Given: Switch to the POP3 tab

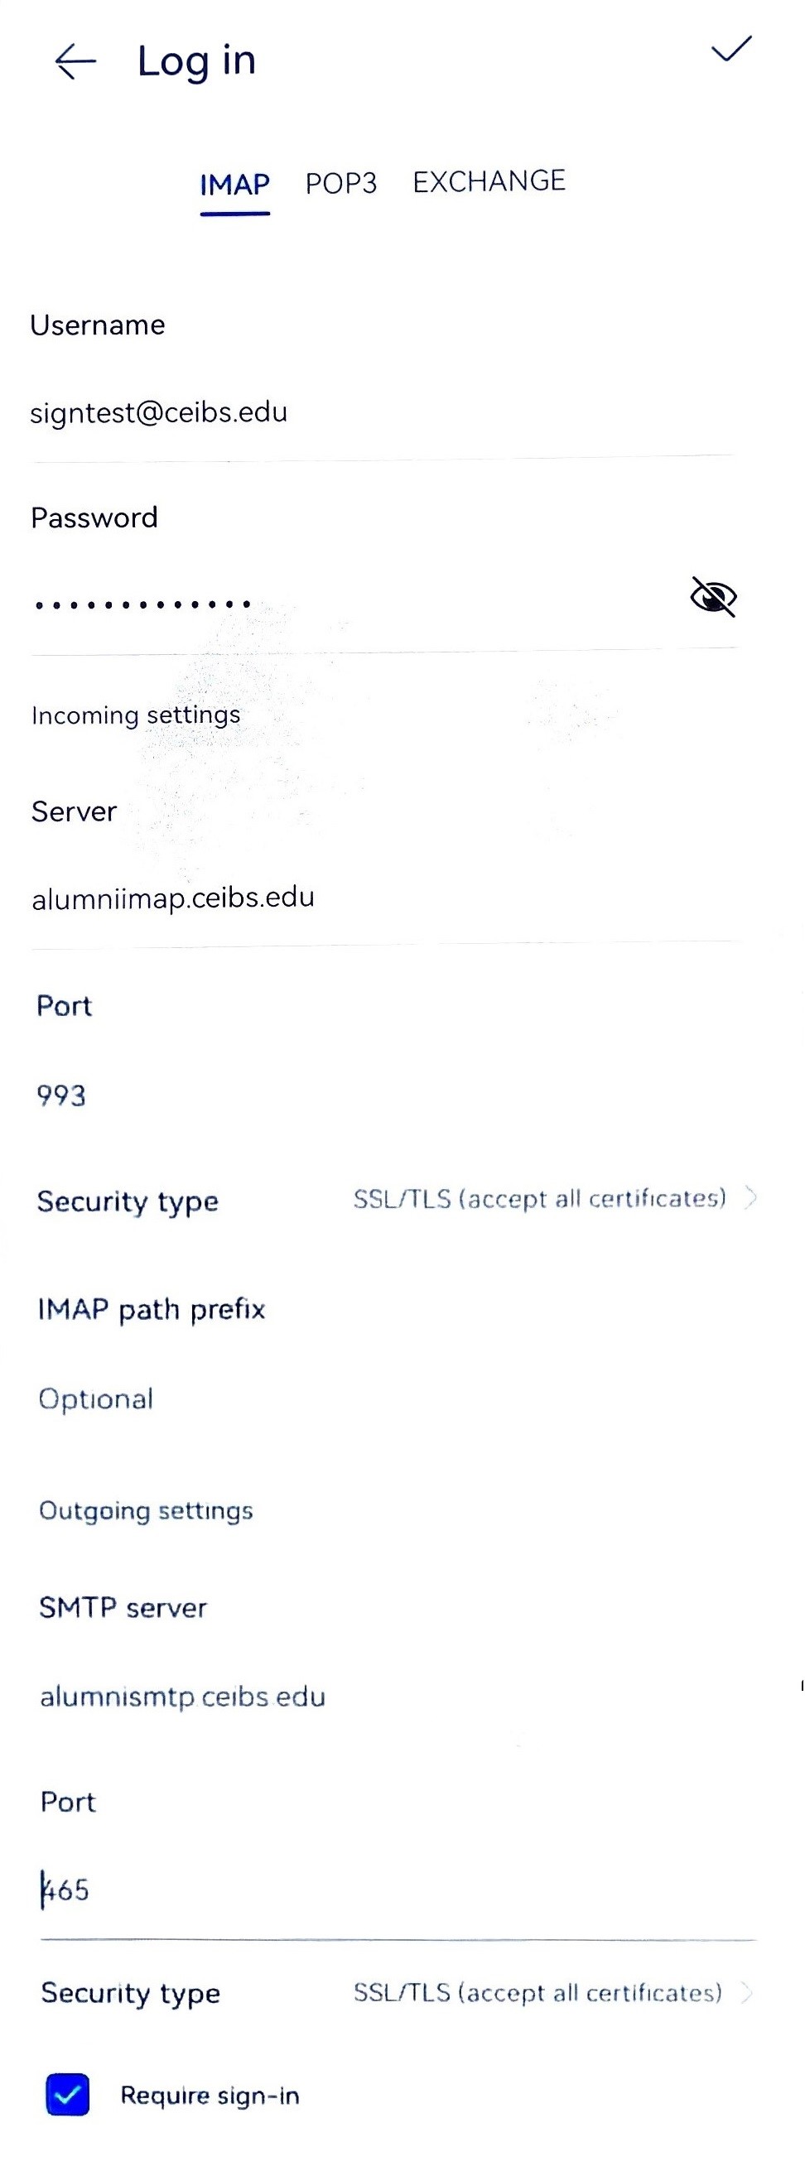Looking at the screenshot, I should (x=340, y=184).
